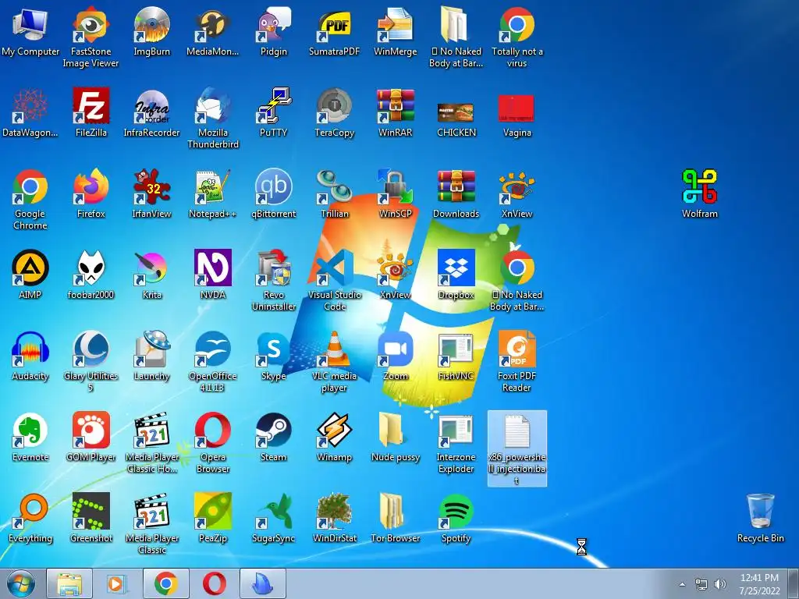
Task: Click the PuTTY desktop icon
Action: click(274, 112)
